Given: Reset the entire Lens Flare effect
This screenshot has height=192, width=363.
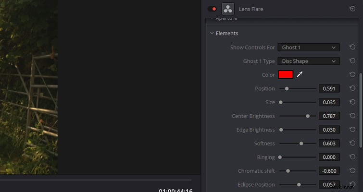Looking at the screenshot, I should click(x=352, y=9).
